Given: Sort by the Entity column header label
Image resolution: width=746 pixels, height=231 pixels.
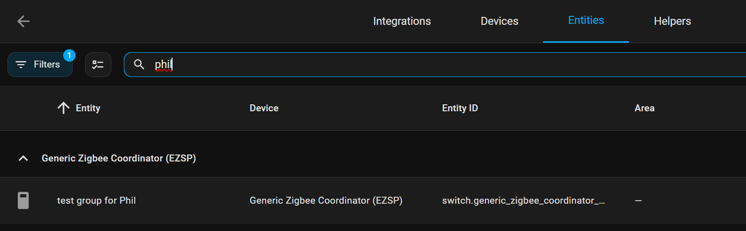Looking at the screenshot, I should pos(88,108).
